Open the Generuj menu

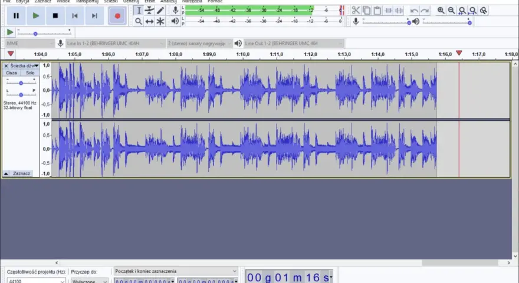click(x=131, y=1)
